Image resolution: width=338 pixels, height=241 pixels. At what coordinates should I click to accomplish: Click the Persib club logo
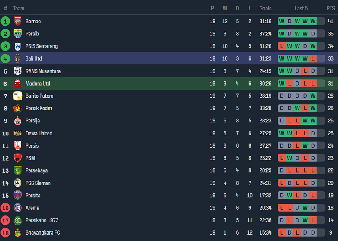[x=18, y=34]
